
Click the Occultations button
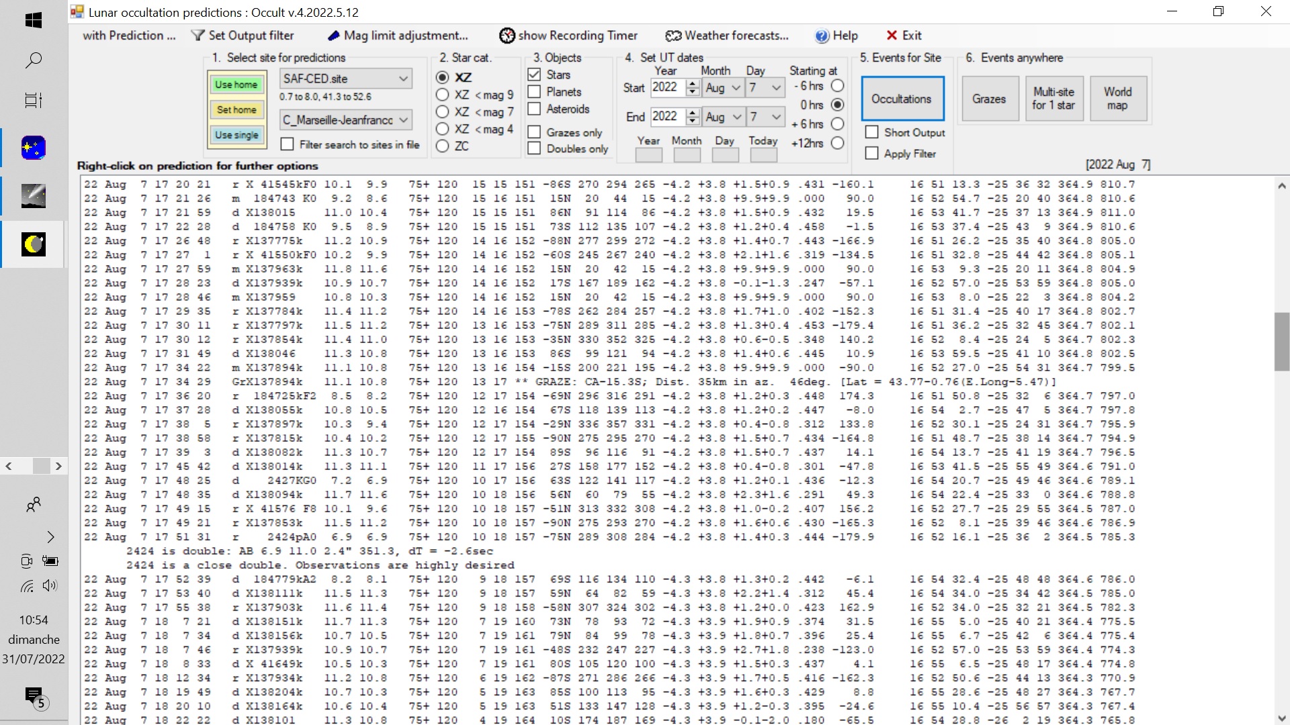[x=902, y=99]
